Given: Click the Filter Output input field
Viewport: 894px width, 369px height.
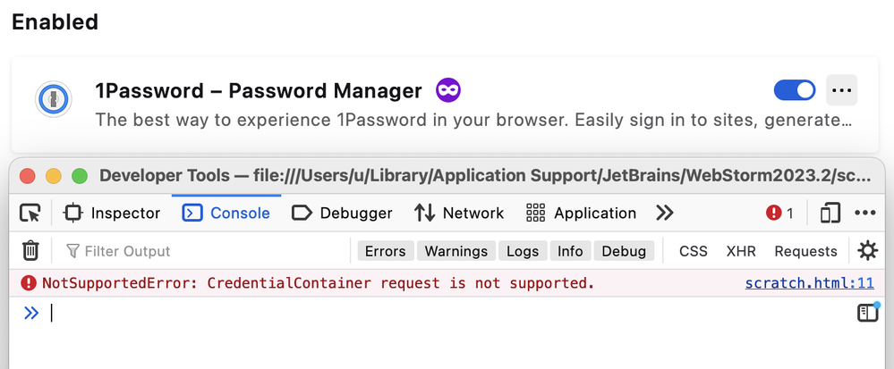Looking at the screenshot, I should coord(206,251).
